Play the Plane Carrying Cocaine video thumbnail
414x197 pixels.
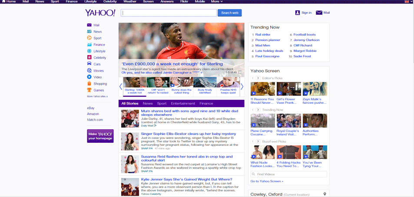point(263,121)
